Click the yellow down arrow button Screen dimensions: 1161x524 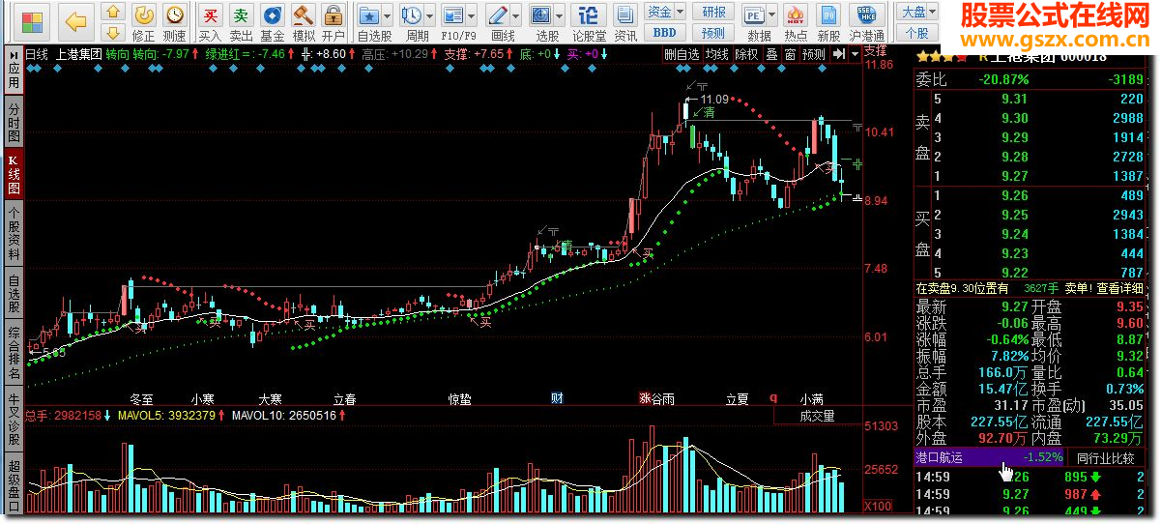point(113,33)
